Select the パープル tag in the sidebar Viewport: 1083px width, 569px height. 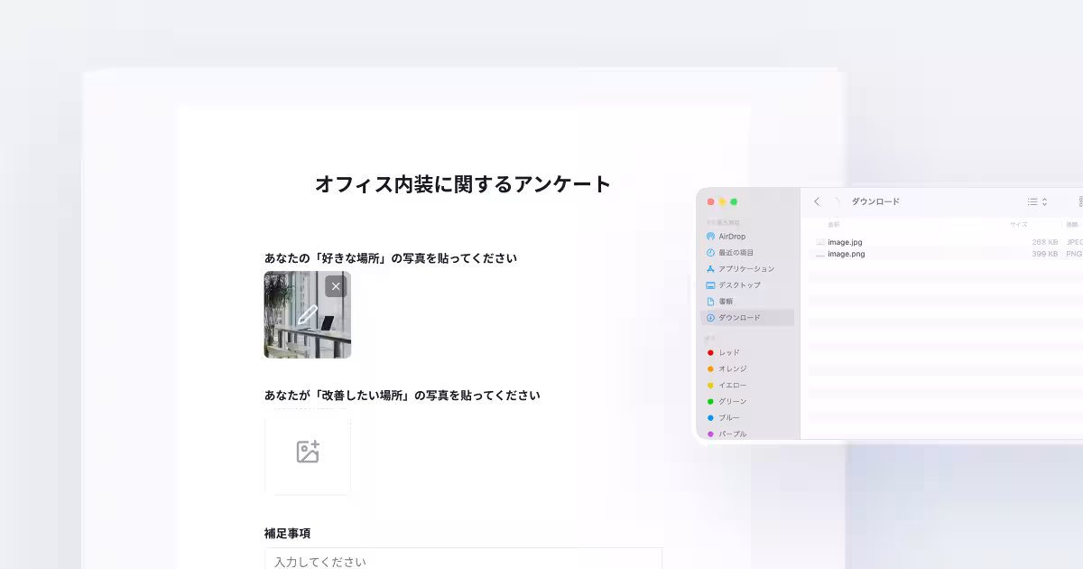[732, 434]
